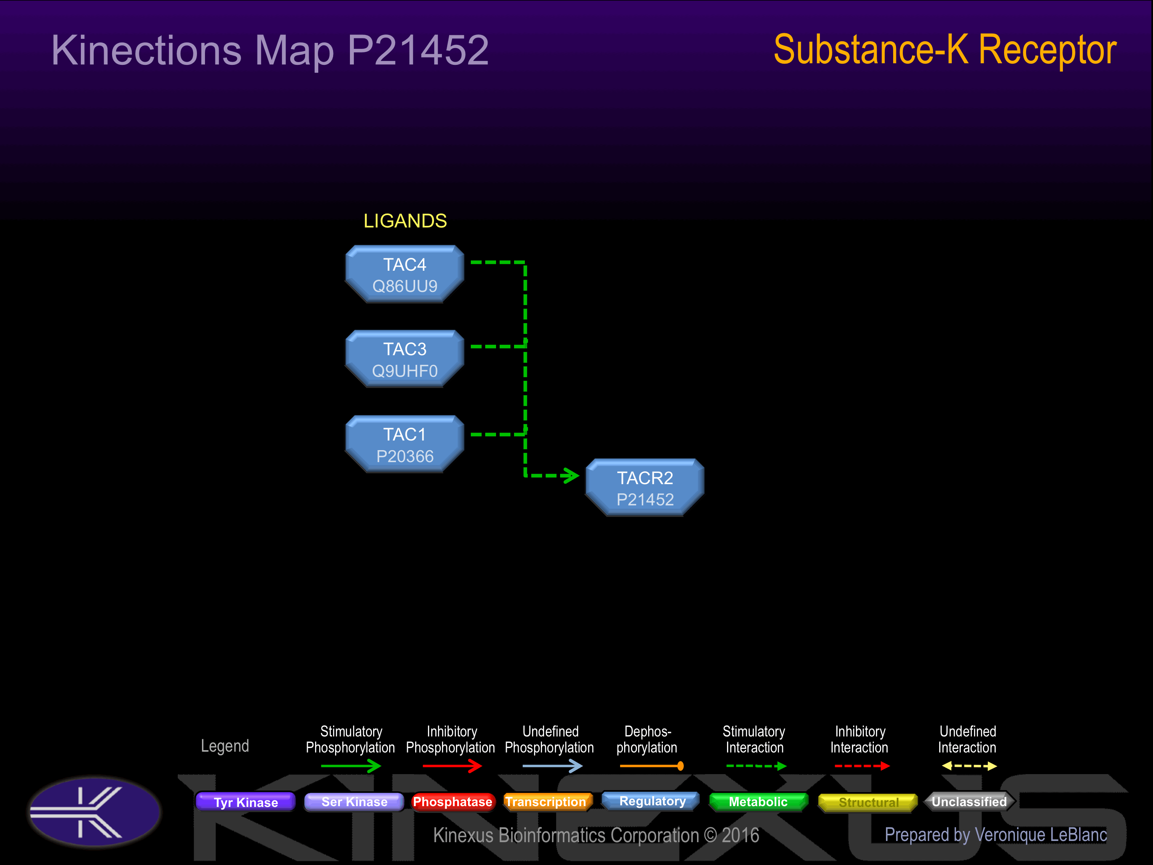The height and width of the screenshot is (865, 1153).
Task: Open the TAC1 P20366 ligand node
Action: pyautogui.click(x=405, y=444)
